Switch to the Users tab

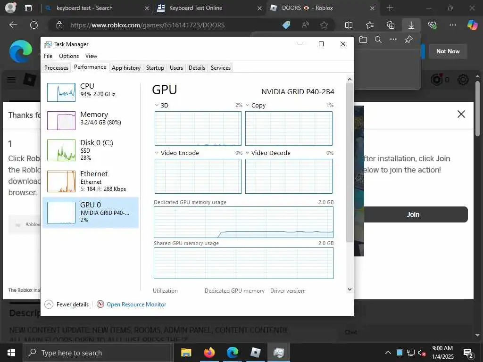[176, 68]
